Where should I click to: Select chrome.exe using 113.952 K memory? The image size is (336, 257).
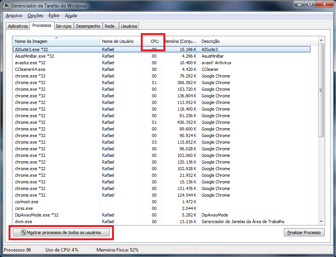[162, 102]
